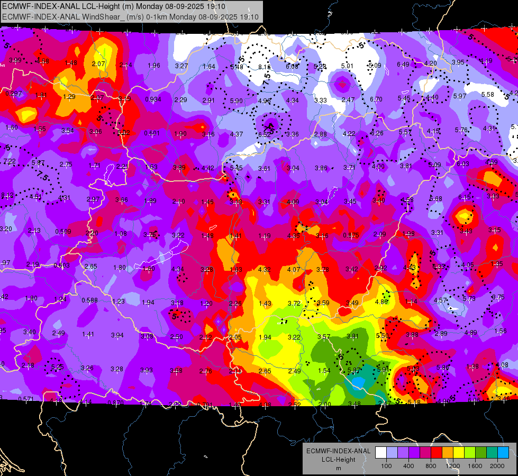Select the light lavender legend swatch
This screenshot has height=476, width=518.
pos(392,452)
